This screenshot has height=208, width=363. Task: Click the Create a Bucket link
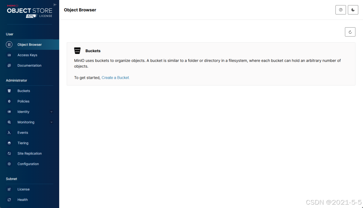(x=115, y=77)
